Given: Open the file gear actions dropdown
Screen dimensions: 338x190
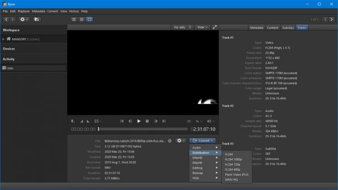Looking at the screenshot, I should coord(181,141).
